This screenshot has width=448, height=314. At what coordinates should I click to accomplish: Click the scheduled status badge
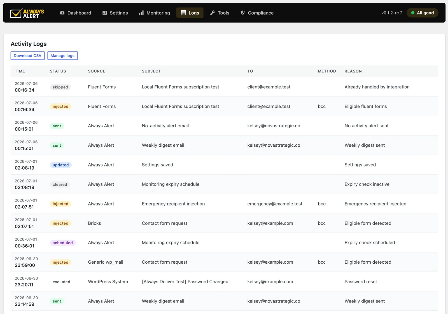63,243
